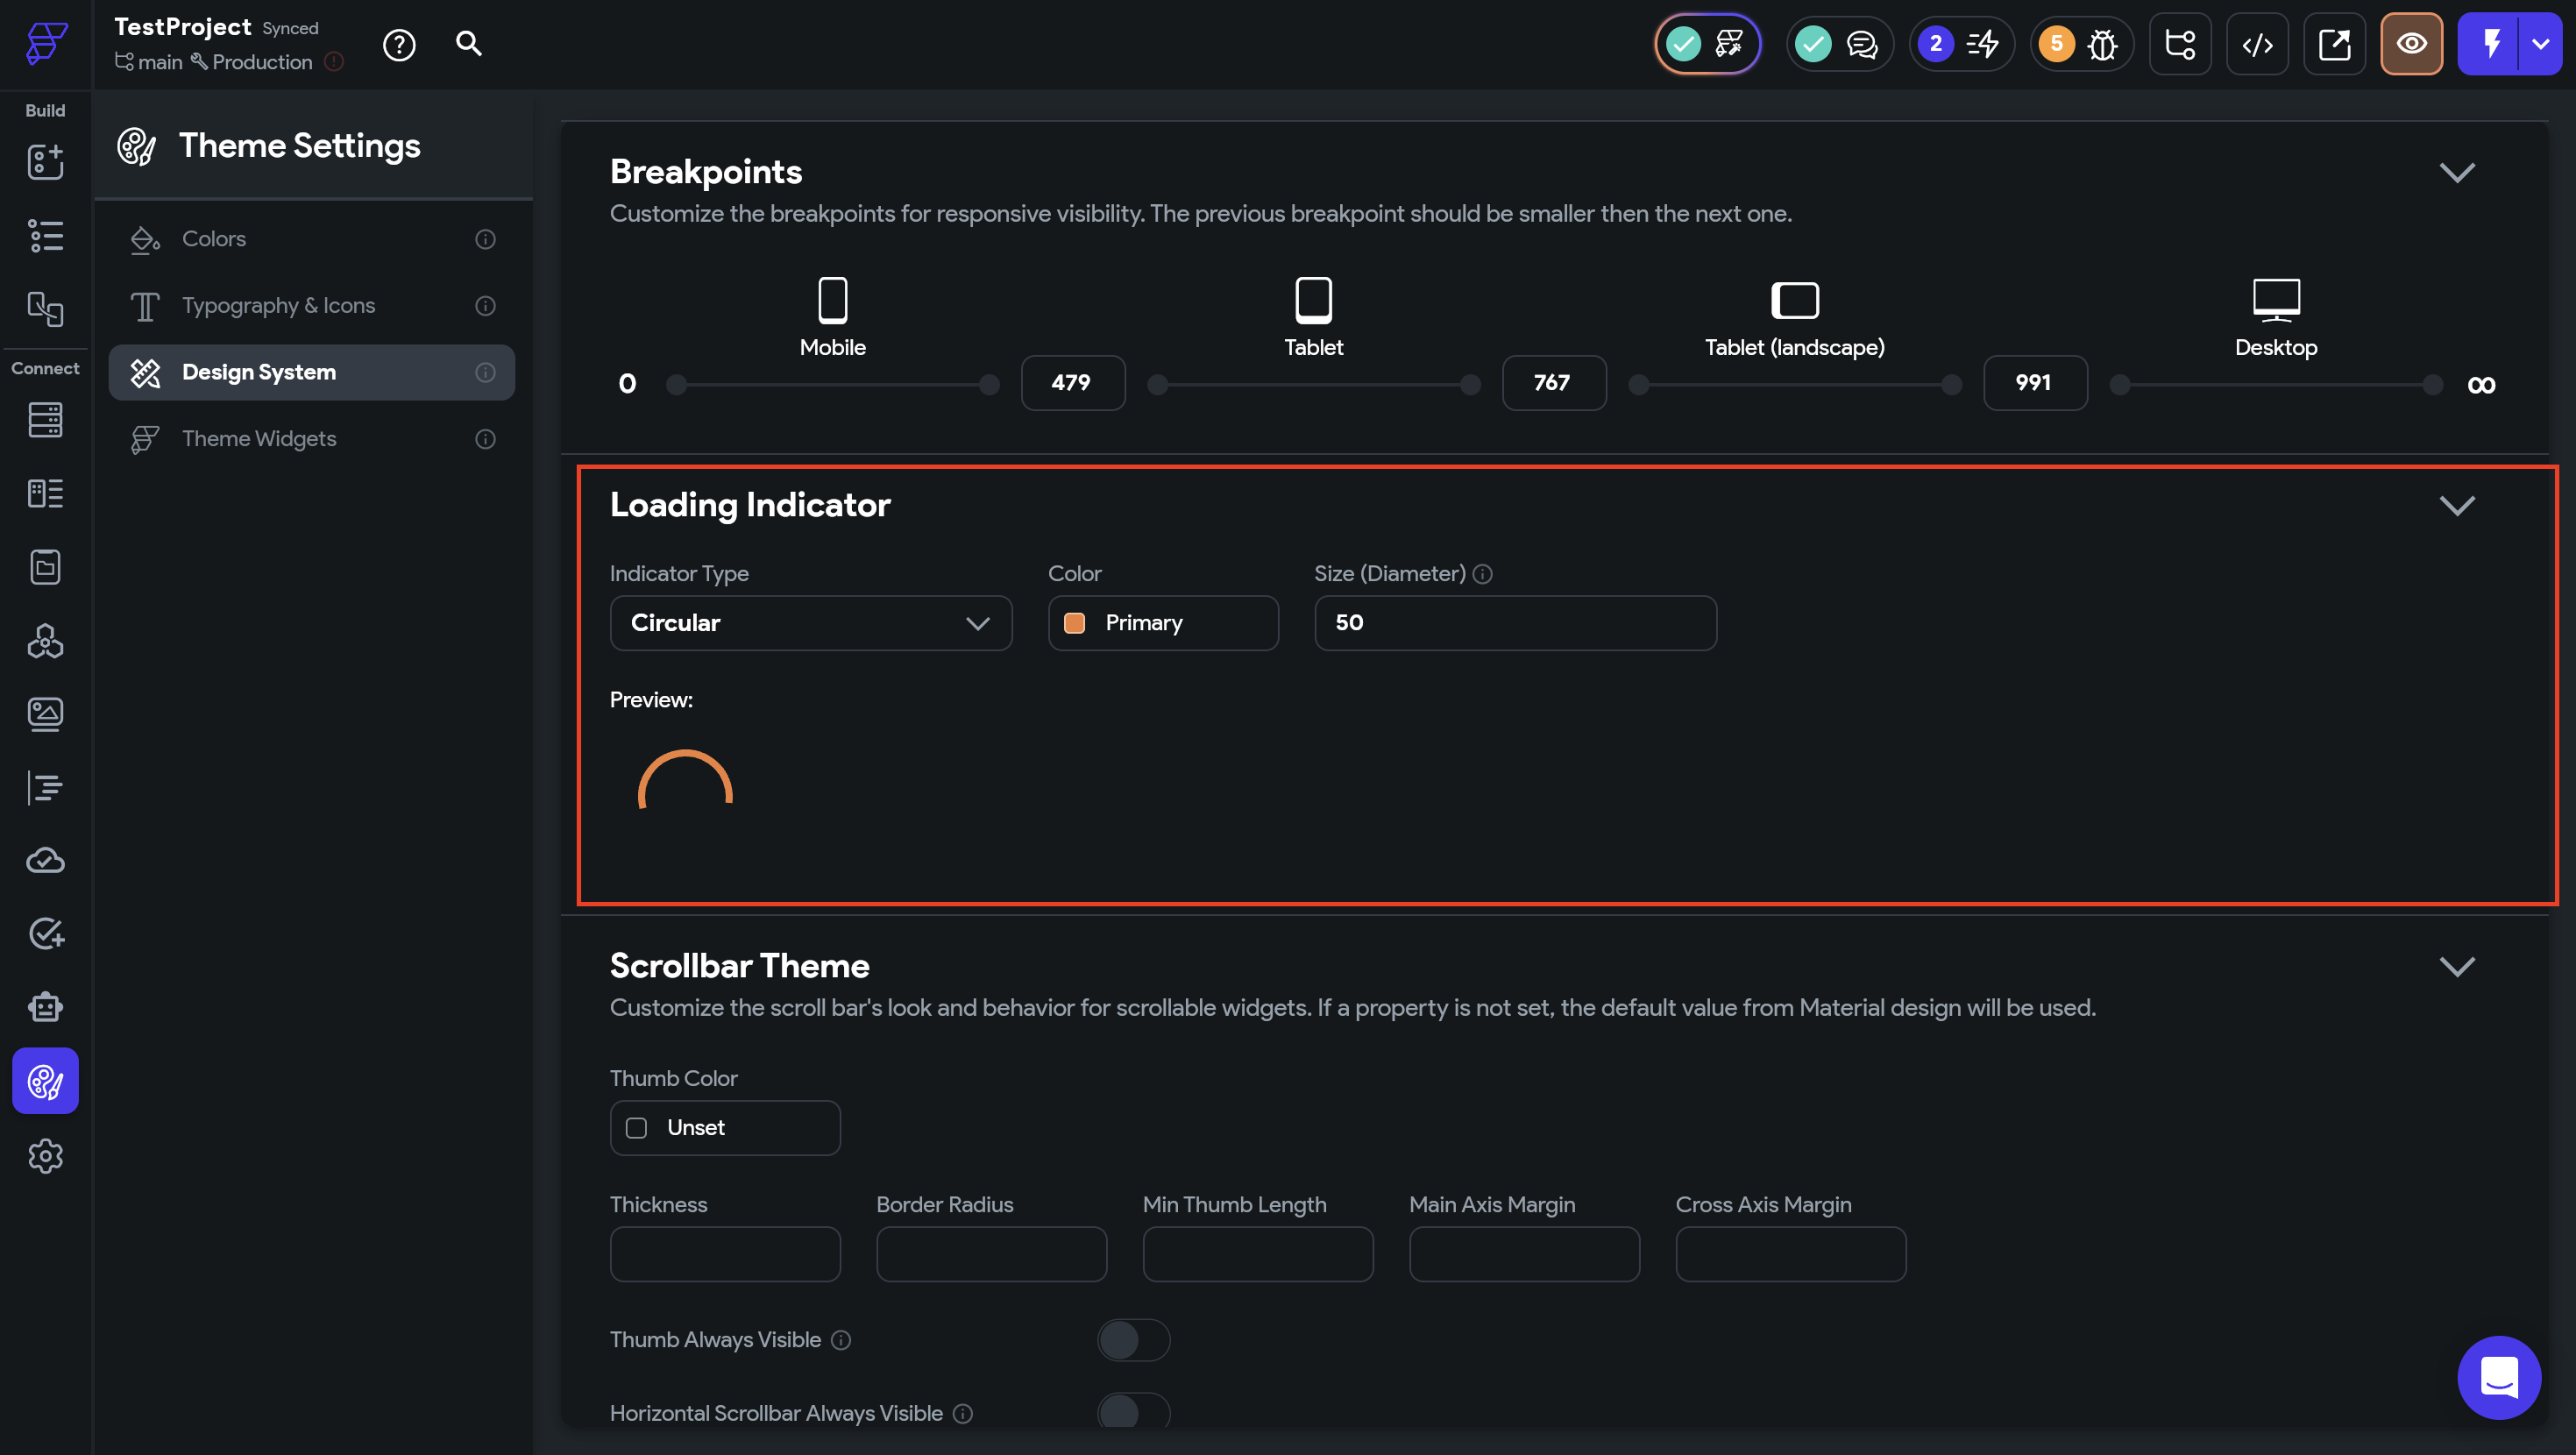This screenshot has height=1455, width=2576.
Task: Click the Size (Diameter) input field
Action: [1514, 623]
